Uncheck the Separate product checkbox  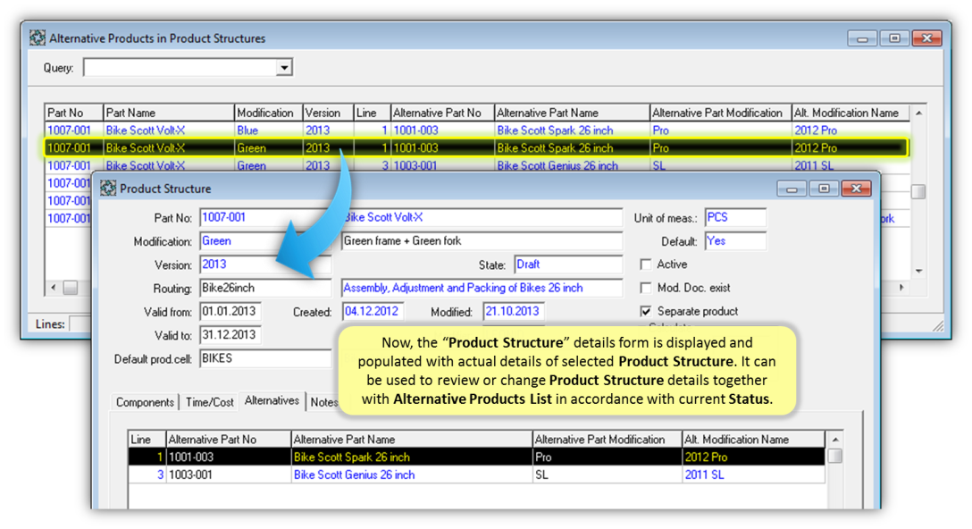pyautogui.click(x=646, y=311)
